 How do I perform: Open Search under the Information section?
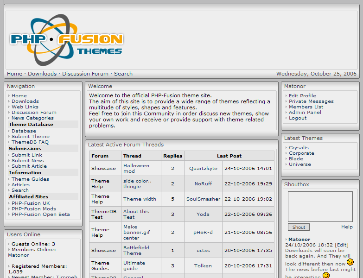pyautogui.click(x=20, y=190)
